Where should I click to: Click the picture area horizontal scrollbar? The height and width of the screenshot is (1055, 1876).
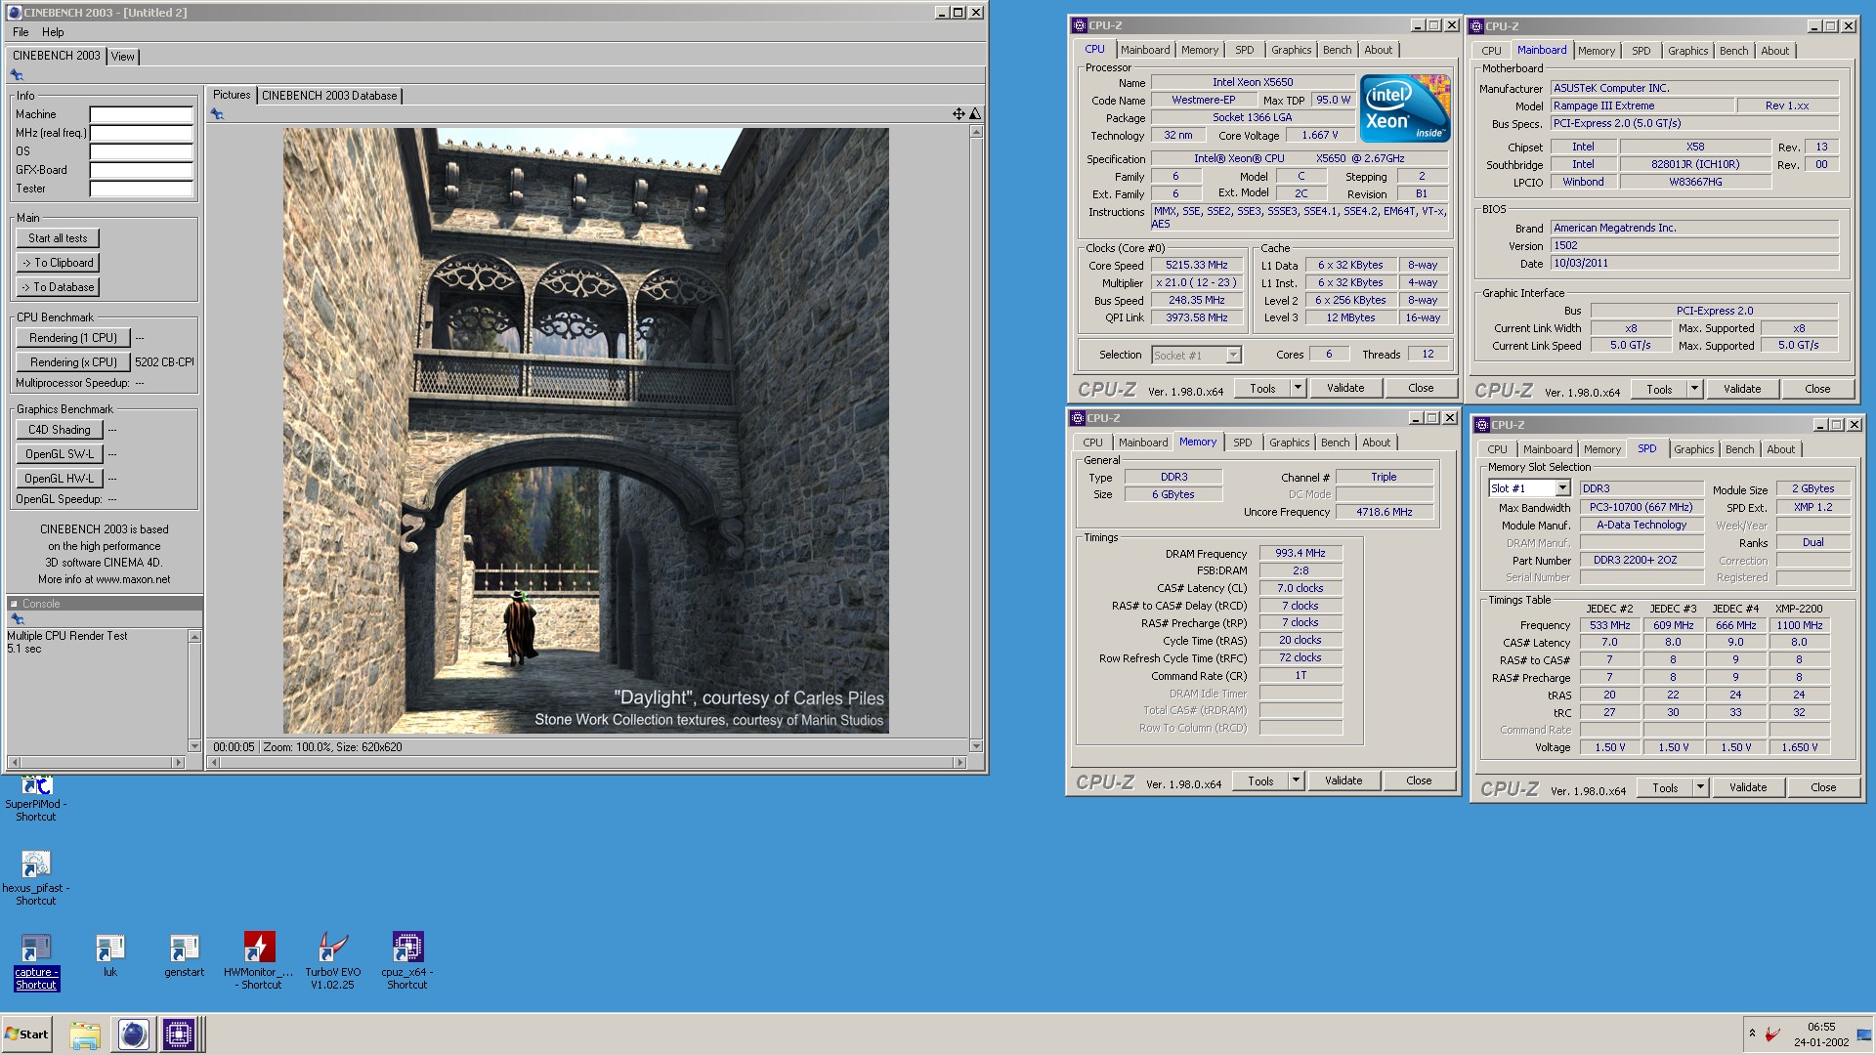[586, 762]
